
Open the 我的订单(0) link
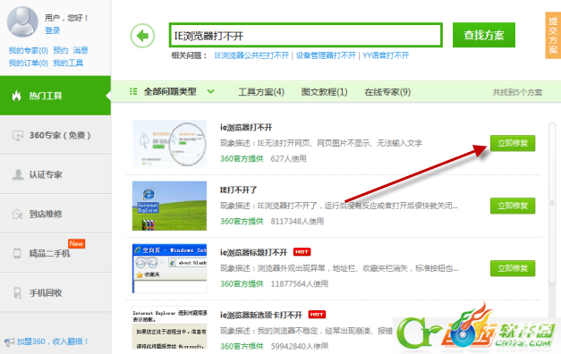tap(29, 63)
